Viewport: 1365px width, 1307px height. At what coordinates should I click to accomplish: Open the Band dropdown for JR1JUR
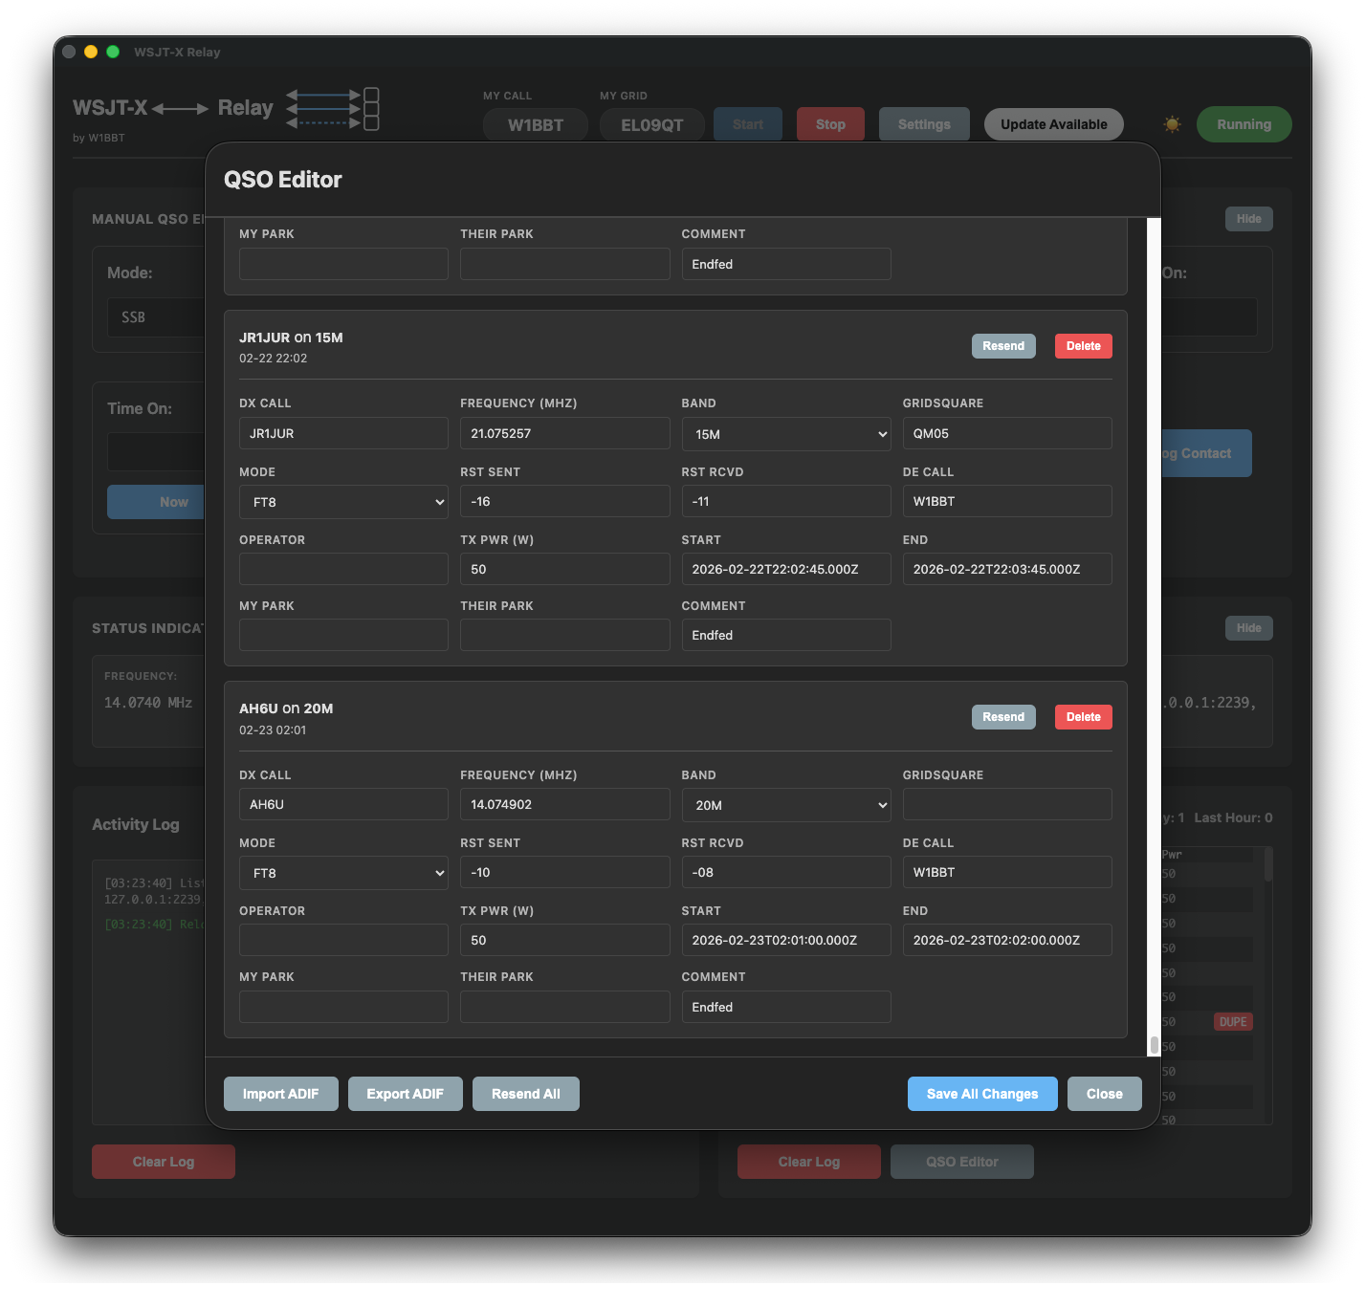(x=785, y=434)
